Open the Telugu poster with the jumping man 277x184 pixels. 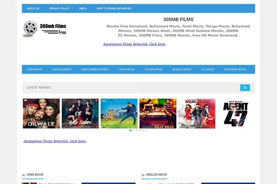(119, 114)
